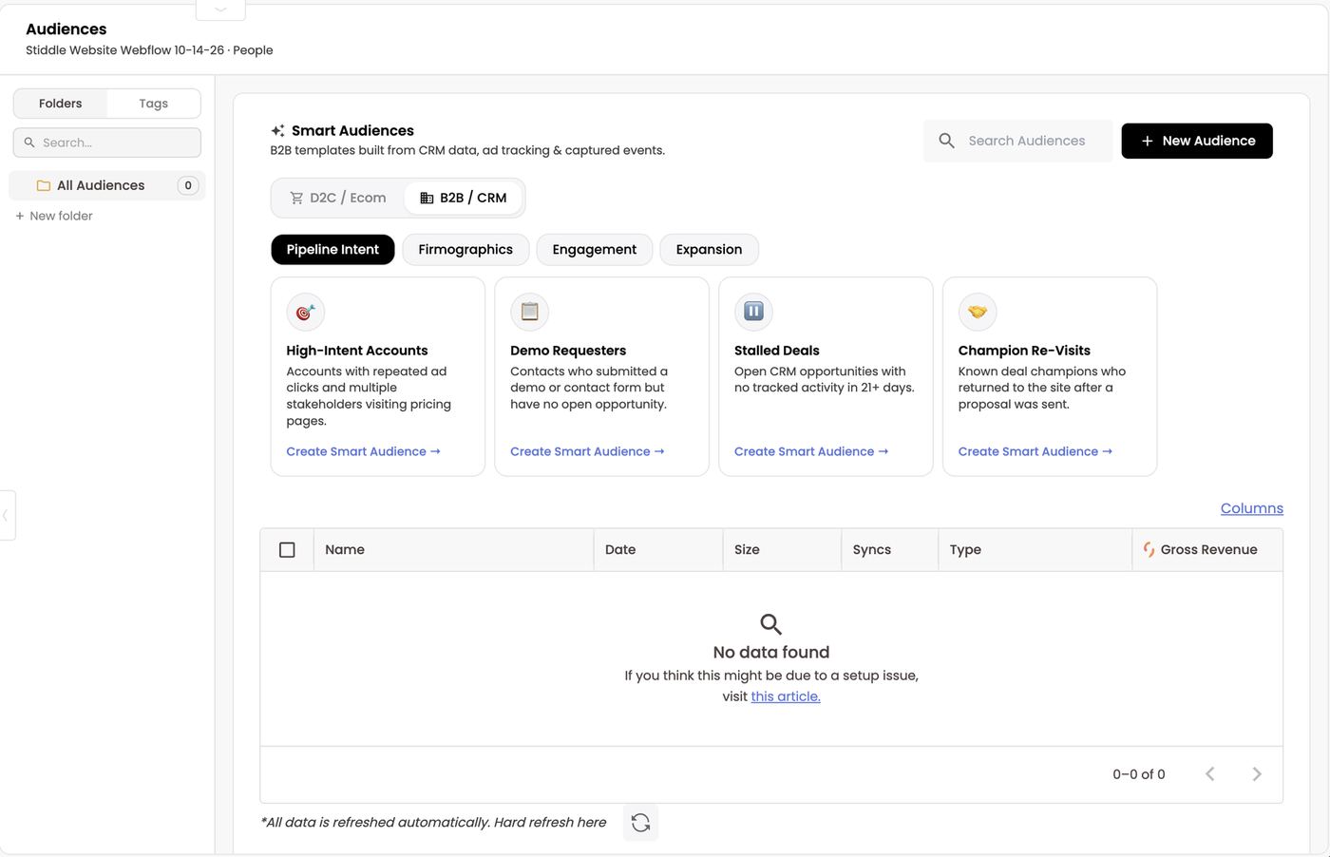Viewport: 1330px width, 857px height.
Task: Click the New Audience button
Action: coord(1197,141)
